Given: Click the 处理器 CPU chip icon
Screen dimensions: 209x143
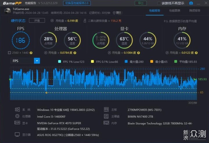Looking at the screenshot, I should [17, 116].
